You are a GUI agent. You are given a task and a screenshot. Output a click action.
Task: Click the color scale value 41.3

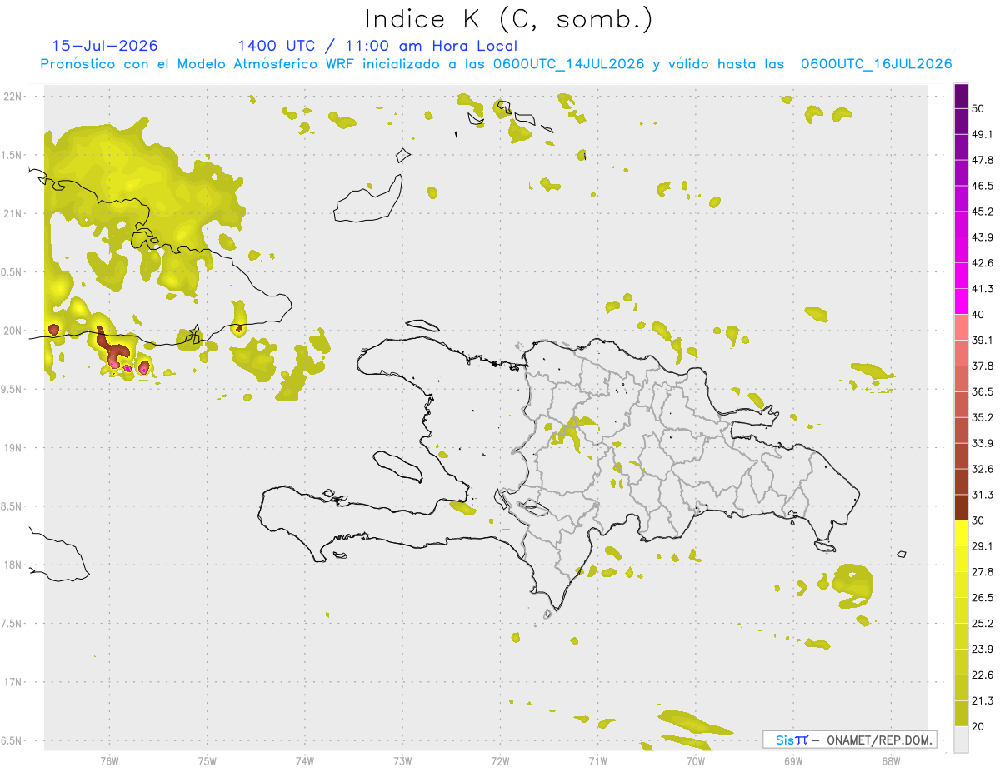982,289
